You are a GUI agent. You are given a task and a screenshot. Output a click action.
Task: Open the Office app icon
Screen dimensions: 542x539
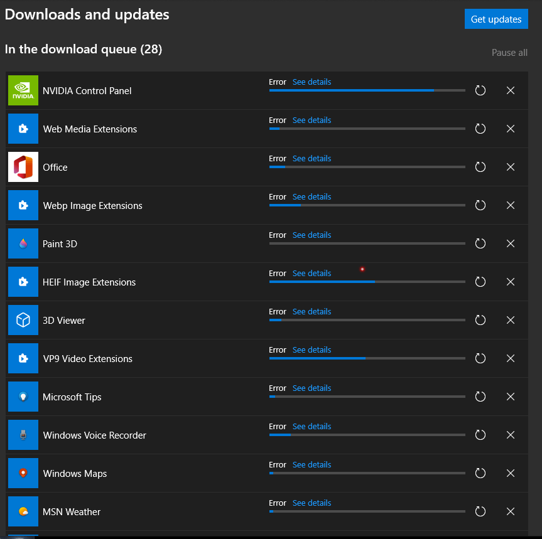coord(23,167)
